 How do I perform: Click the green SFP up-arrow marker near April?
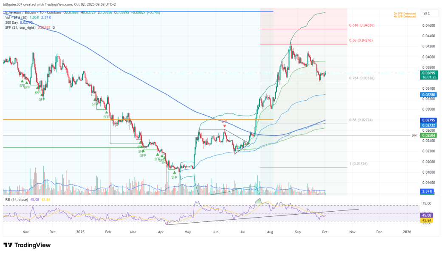click(x=174, y=172)
